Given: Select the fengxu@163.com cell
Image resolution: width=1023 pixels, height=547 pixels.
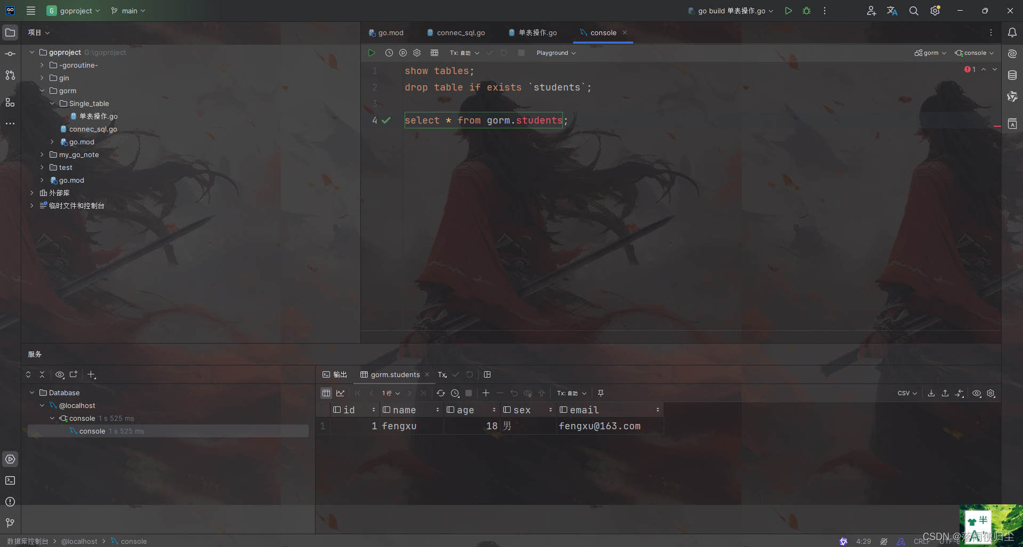Looking at the screenshot, I should pyautogui.click(x=610, y=426).
